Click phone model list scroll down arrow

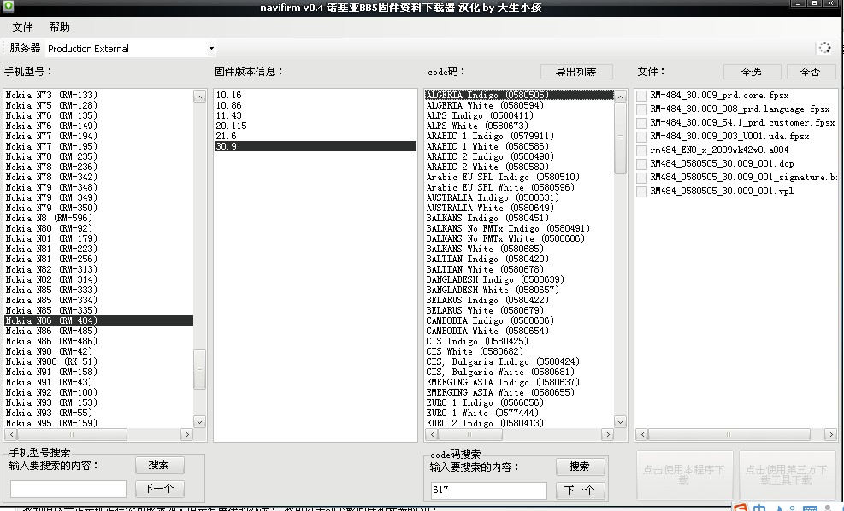point(199,422)
